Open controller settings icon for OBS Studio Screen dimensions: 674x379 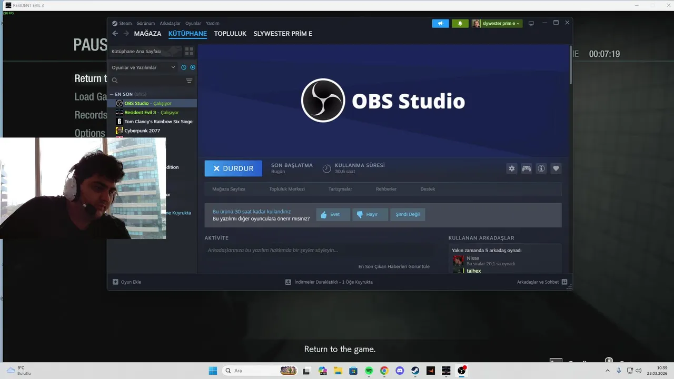(x=526, y=168)
